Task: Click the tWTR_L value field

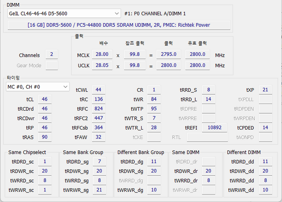Action: [154, 128]
